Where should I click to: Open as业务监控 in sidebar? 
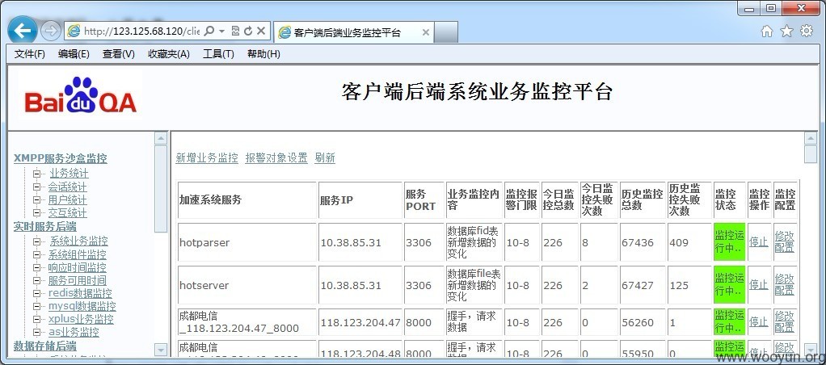74,333
